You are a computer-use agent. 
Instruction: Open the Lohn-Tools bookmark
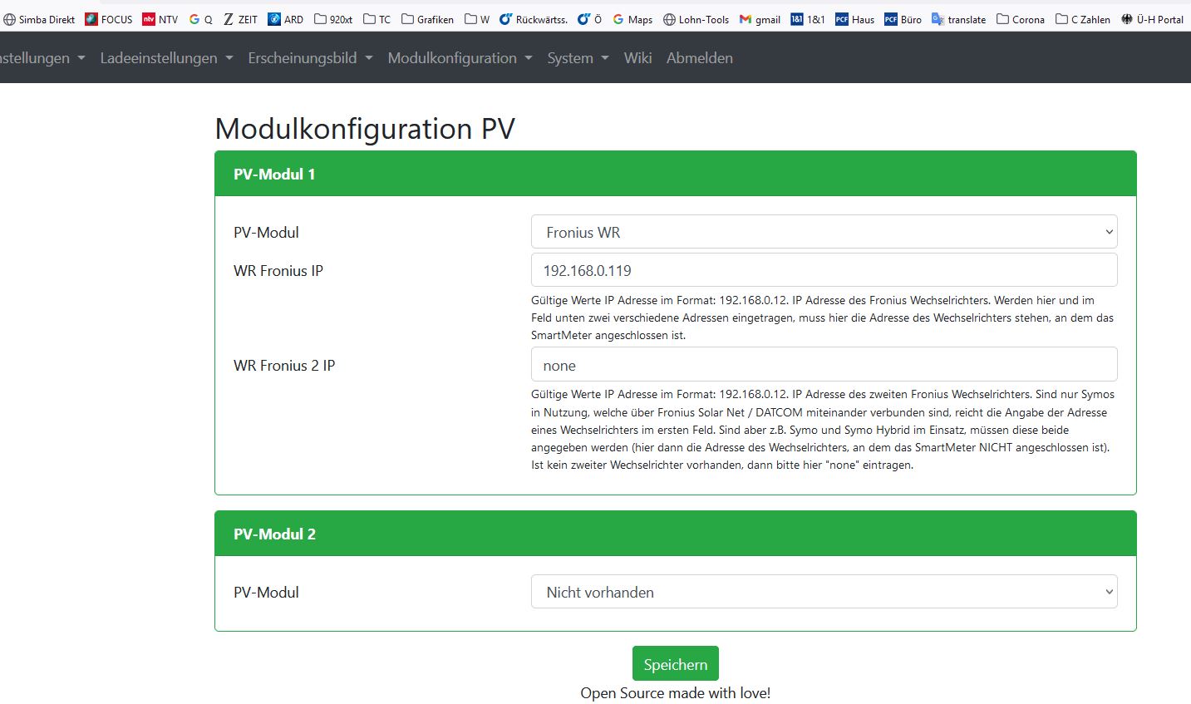tap(696, 19)
